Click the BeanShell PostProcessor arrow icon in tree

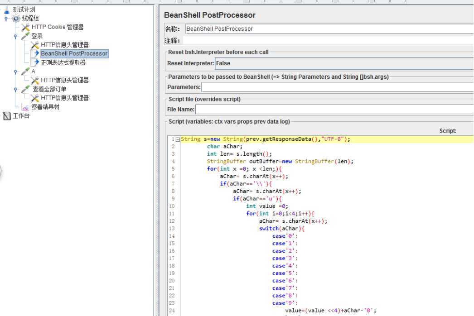point(36,53)
